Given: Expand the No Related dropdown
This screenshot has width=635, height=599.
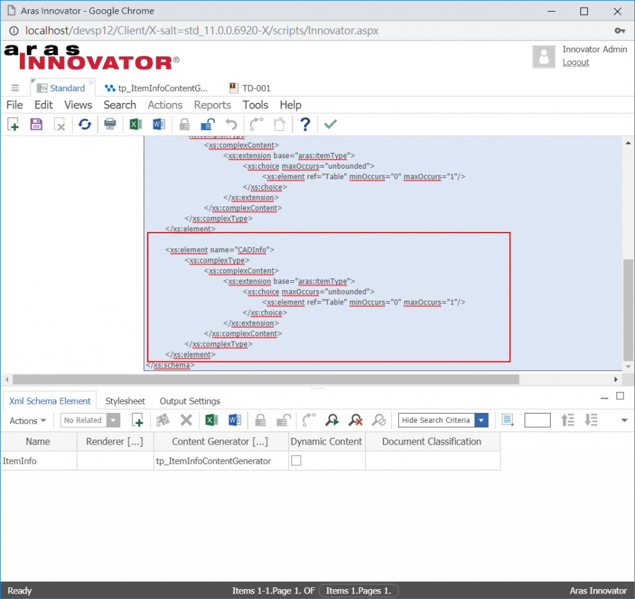Looking at the screenshot, I should 114,420.
